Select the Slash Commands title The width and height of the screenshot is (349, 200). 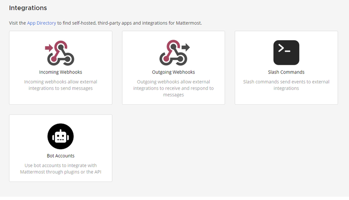[286, 72]
